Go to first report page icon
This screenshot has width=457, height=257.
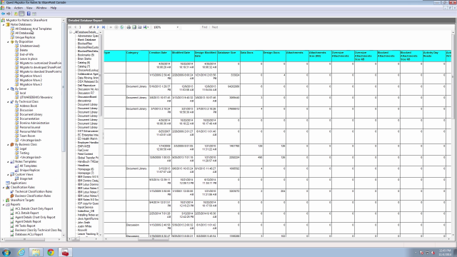tap(70, 27)
